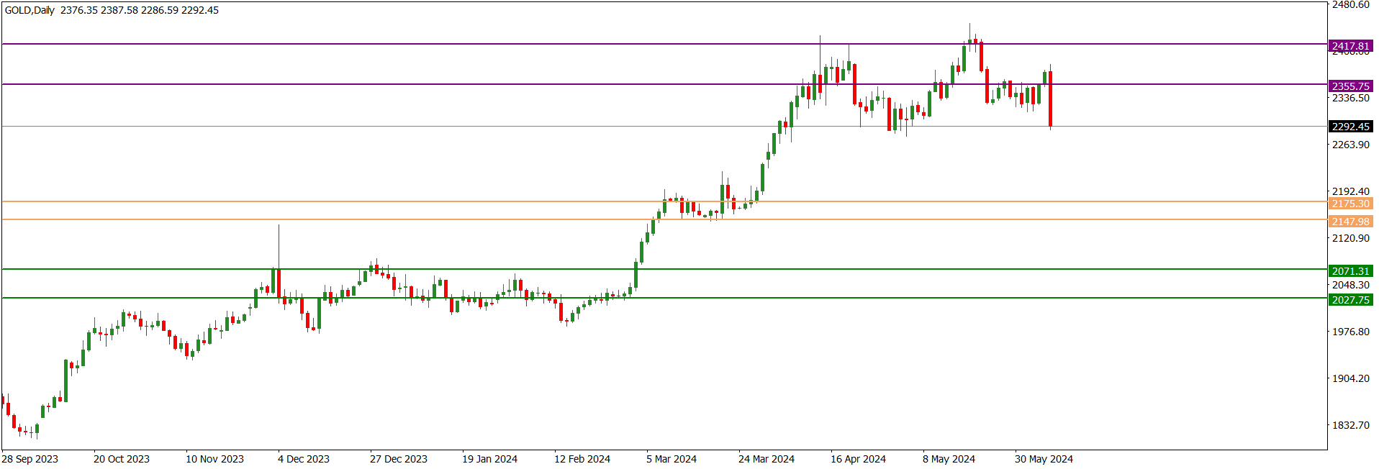The width and height of the screenshot is (1379, 469).
Task: Click the 2480.60 top axis value
Action: click(x=1350, y=5)
